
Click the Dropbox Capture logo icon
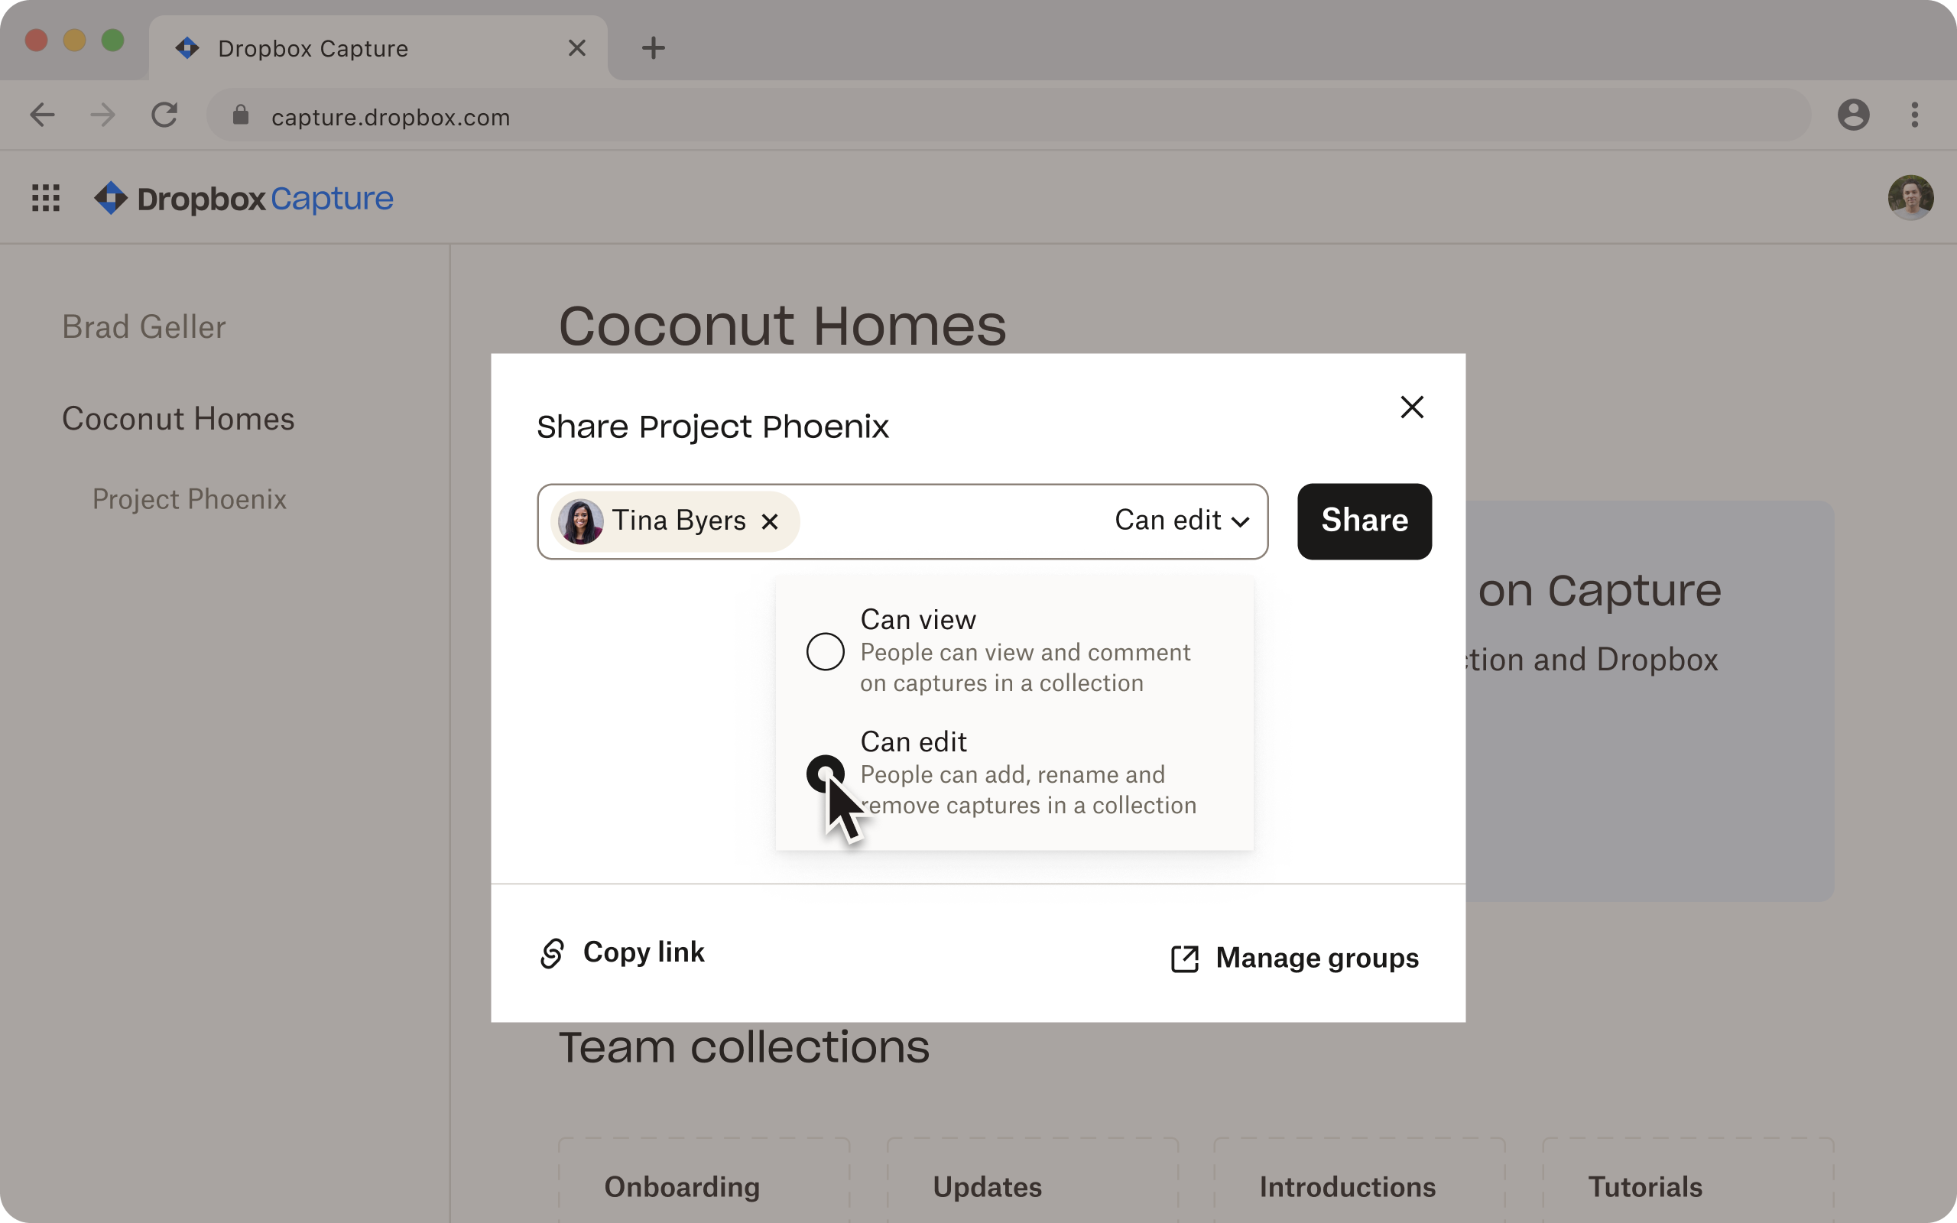[110, 197]
